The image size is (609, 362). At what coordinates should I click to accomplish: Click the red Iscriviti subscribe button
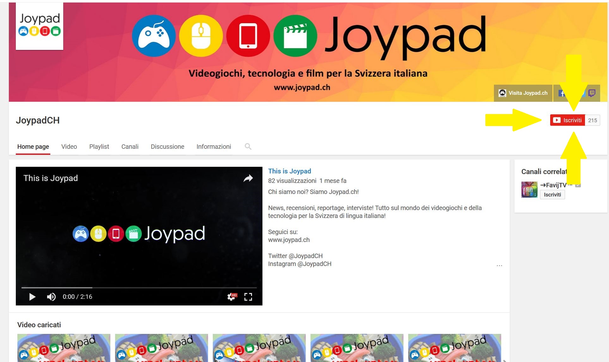pos(568,120)
